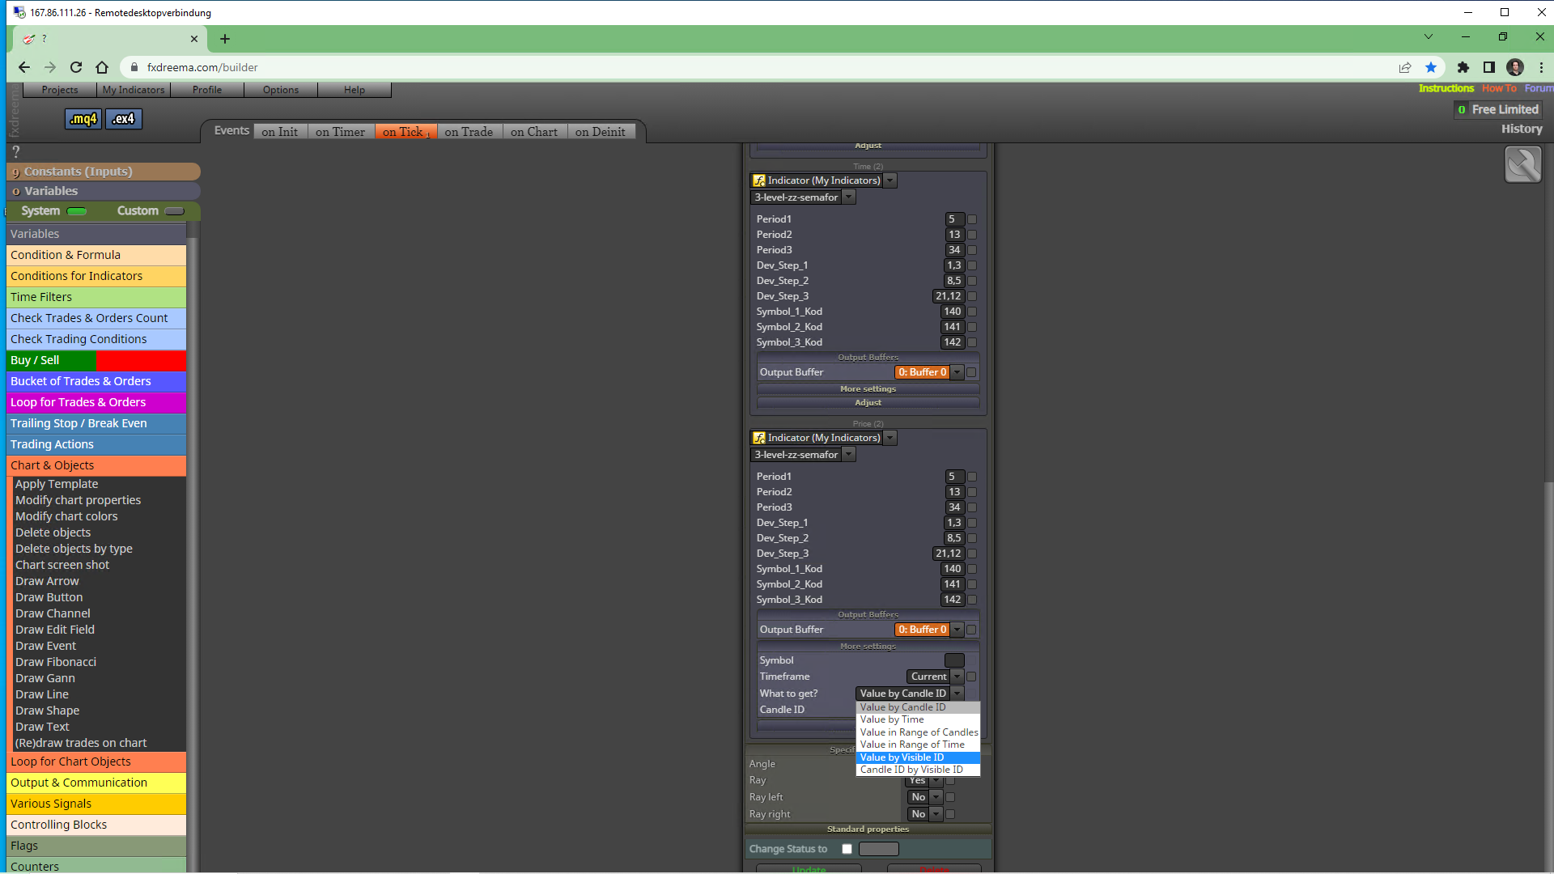Click upper Indicator (My Indicators) function icon

pos(759,180)
